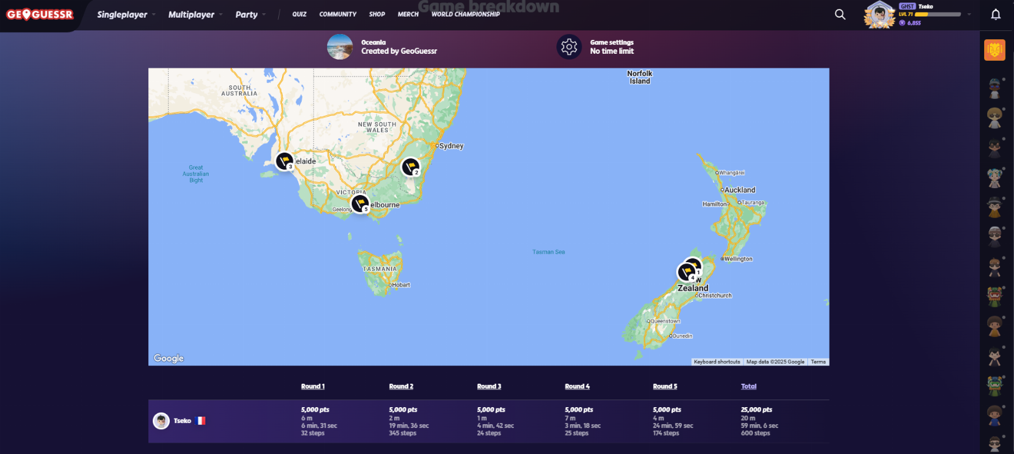1014x454 pixels.
Task: Open the Round 1 breakdown link
Action: (x=312, y=386)
